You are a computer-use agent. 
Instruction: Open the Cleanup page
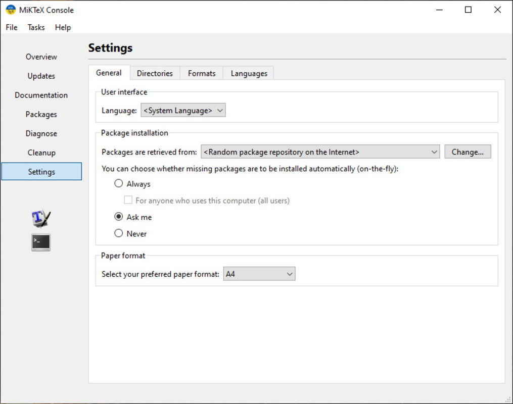pos(41,153)
